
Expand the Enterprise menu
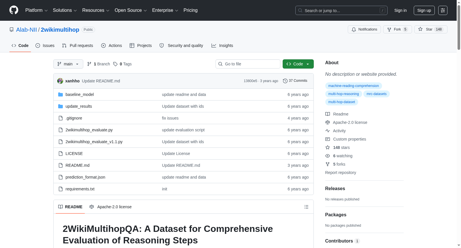165,10
